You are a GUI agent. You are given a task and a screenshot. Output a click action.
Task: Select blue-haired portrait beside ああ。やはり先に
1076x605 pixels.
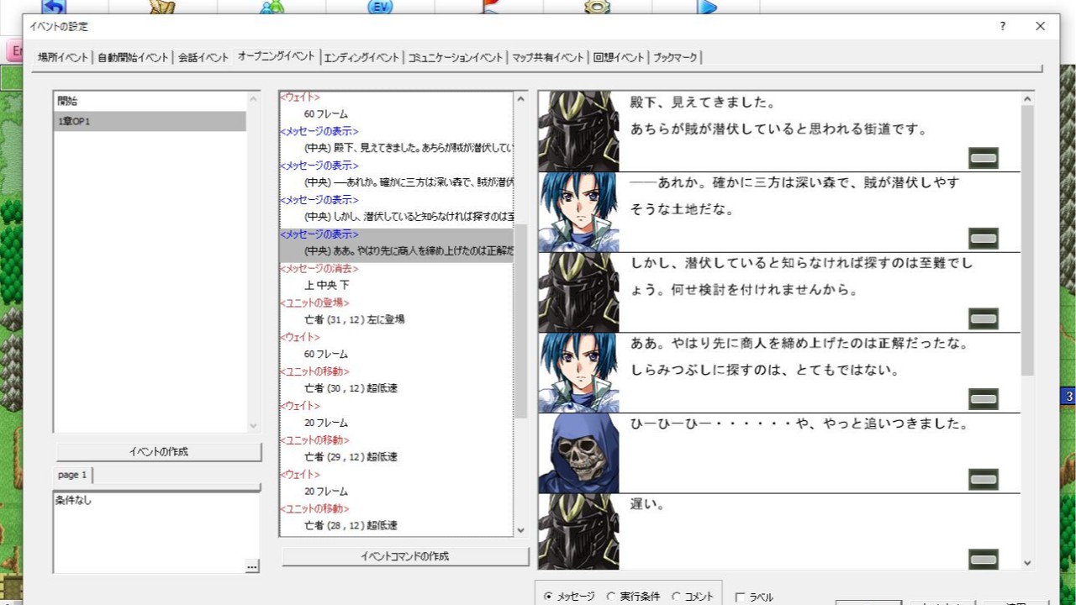578,372
